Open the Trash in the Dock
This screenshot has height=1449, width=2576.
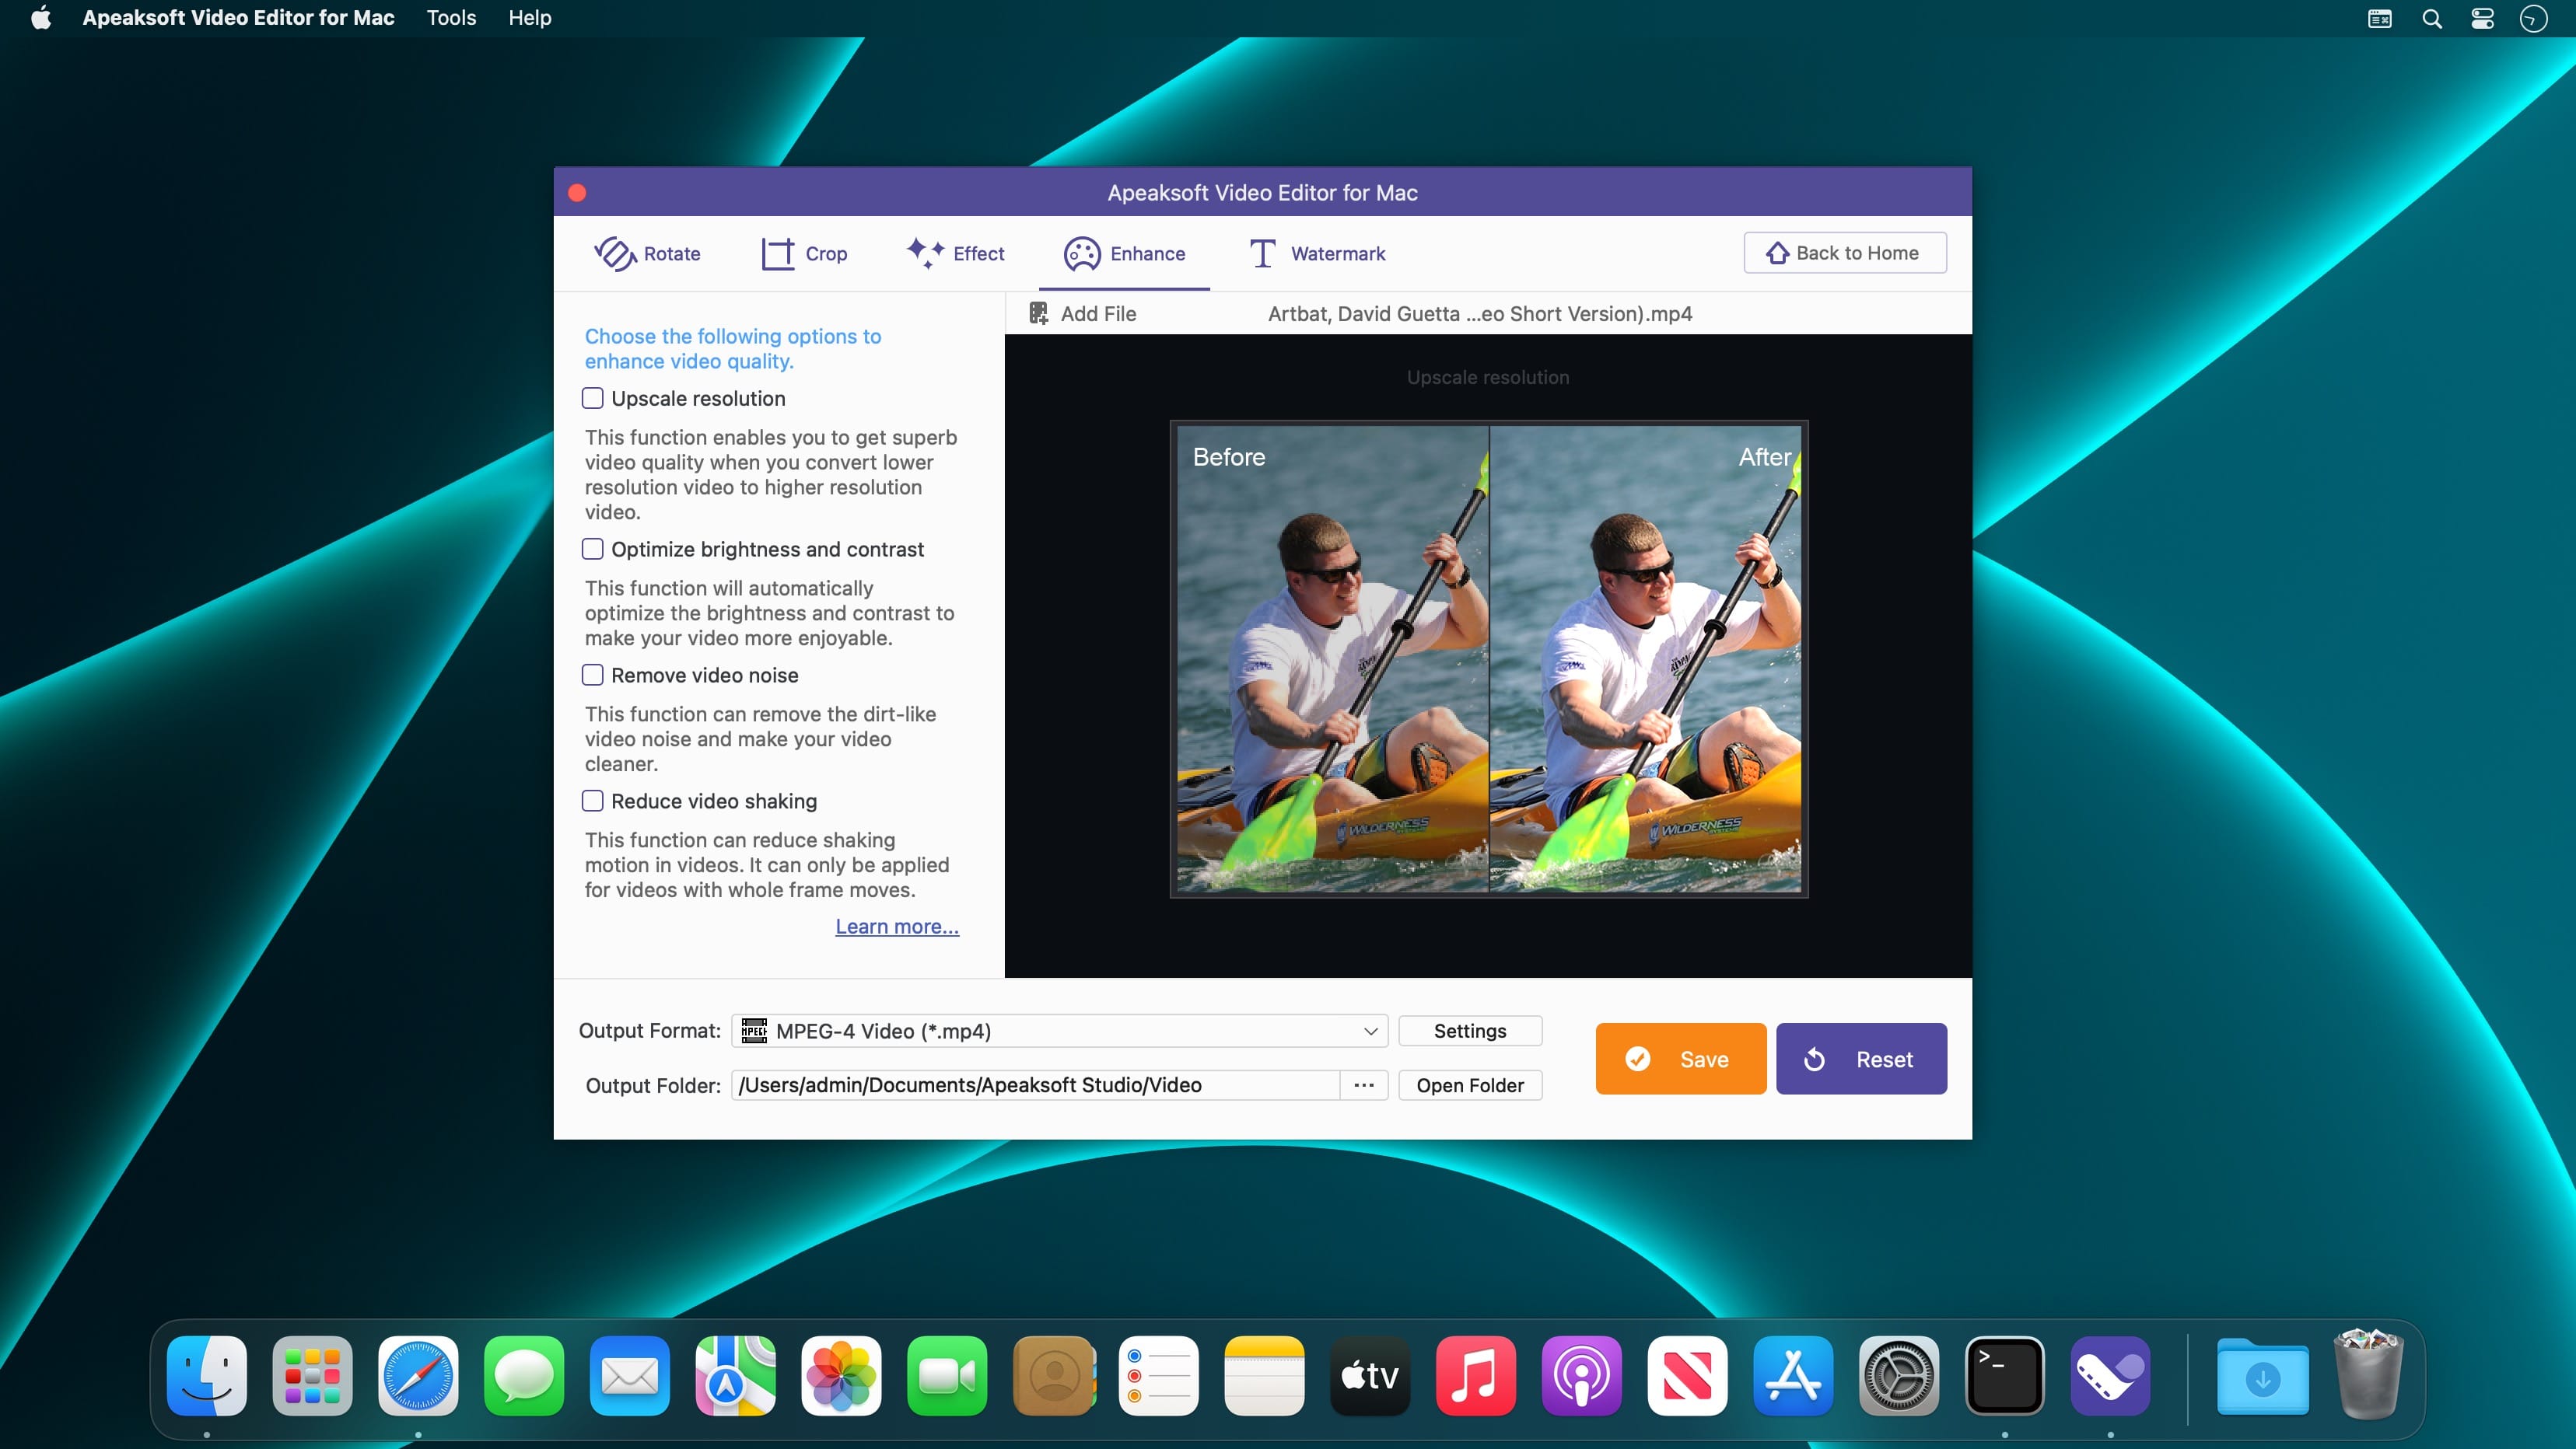click(2368, 1374)
